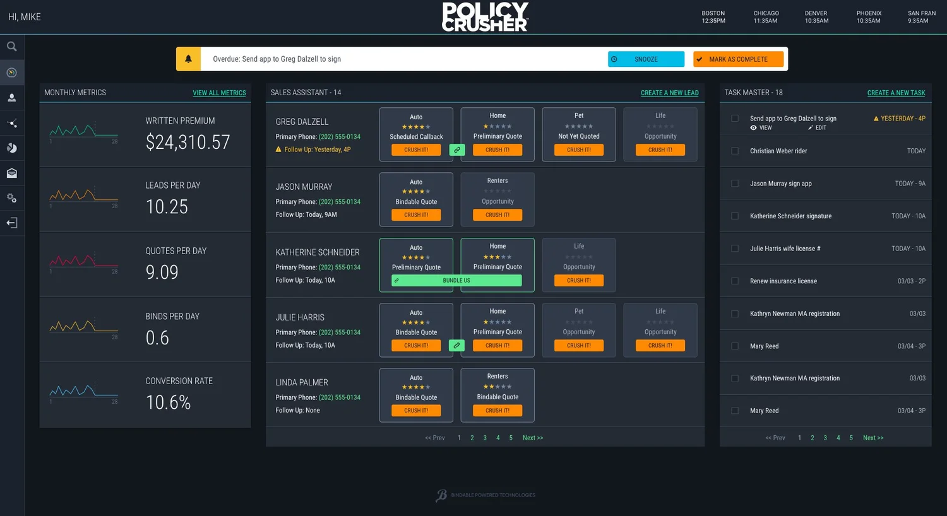Open the pie chart reports icon
The height and width of the screenshot is (516, 947).
(11, 148)
